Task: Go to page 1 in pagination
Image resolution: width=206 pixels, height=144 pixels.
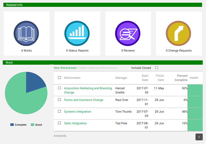Action: click(x=199, y=137)
